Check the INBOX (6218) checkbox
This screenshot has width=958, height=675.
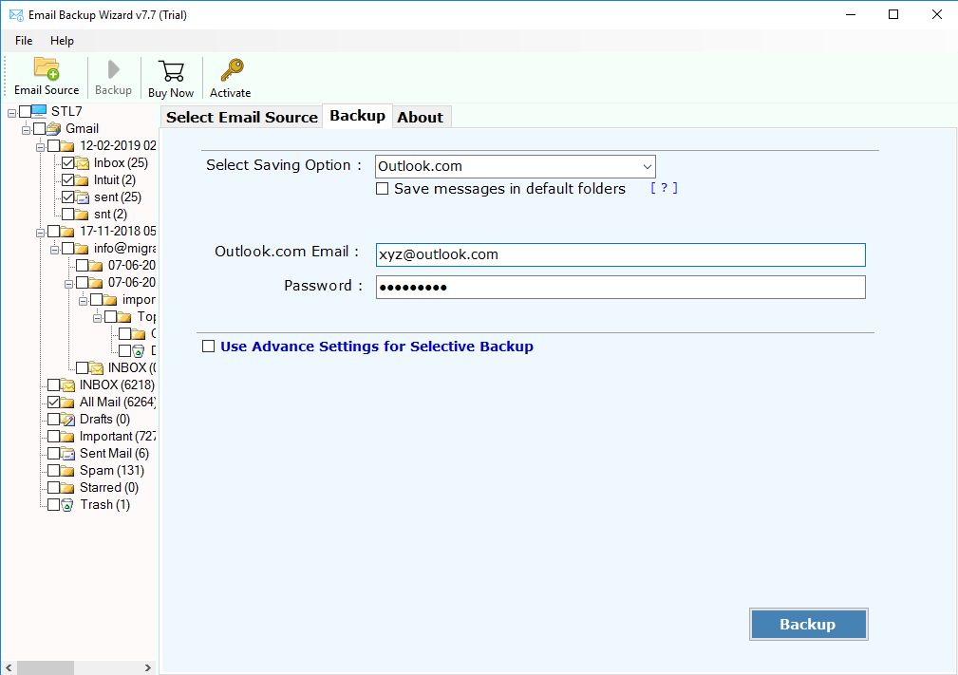(x=54, y=385)
